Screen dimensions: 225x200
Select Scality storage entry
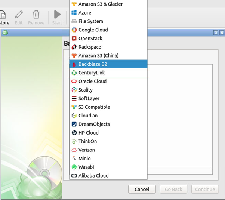108,90
